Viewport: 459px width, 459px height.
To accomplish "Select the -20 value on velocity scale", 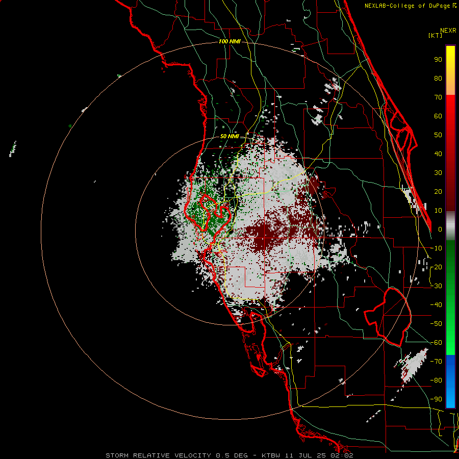I will click(436, 267).
